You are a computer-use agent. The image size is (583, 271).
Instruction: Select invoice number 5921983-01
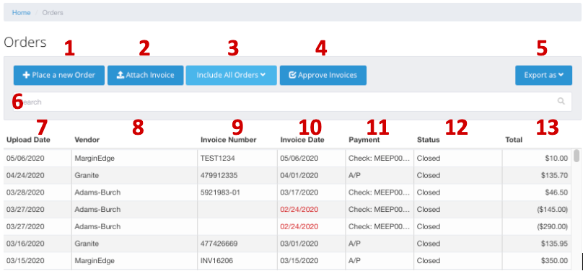point(222,192)
